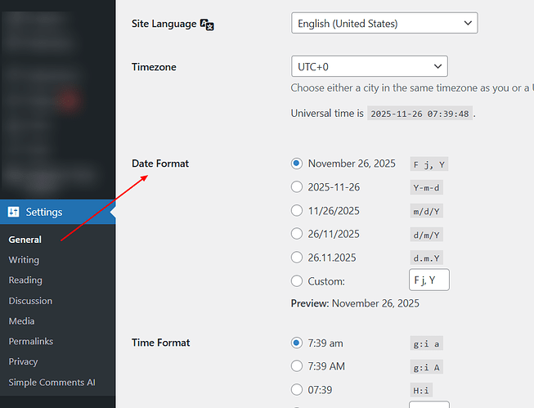Image resolution: width=534 pixels, height=408 pixels.
Task: Select the 7:39 am time format
Action: coord(297,343)
